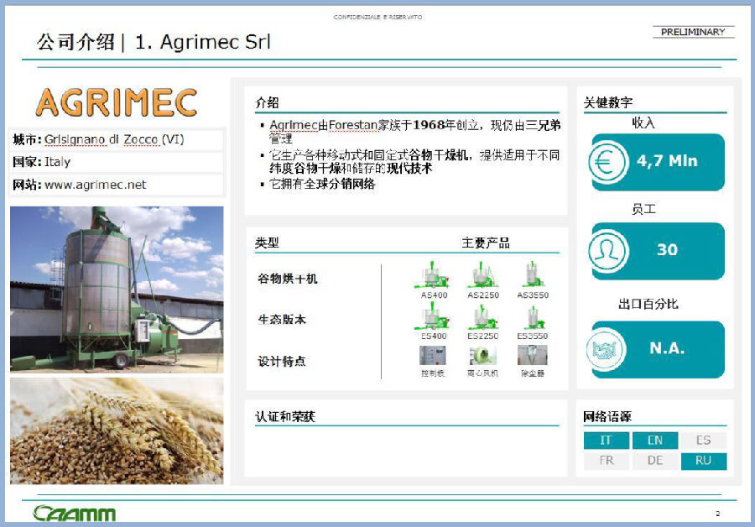Select the AS2250 dryer product image
The image size is (755, 527).
pos(482,275)
